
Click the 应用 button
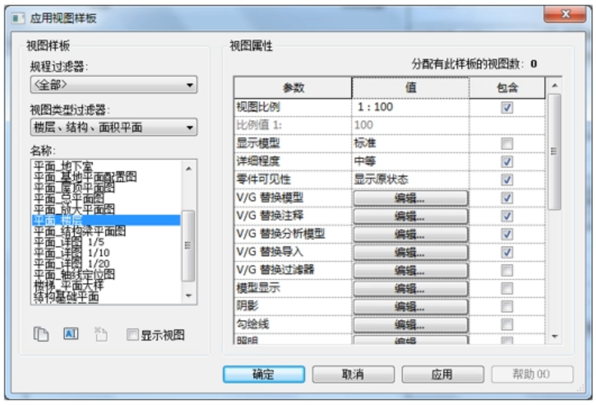coord(442,374)
